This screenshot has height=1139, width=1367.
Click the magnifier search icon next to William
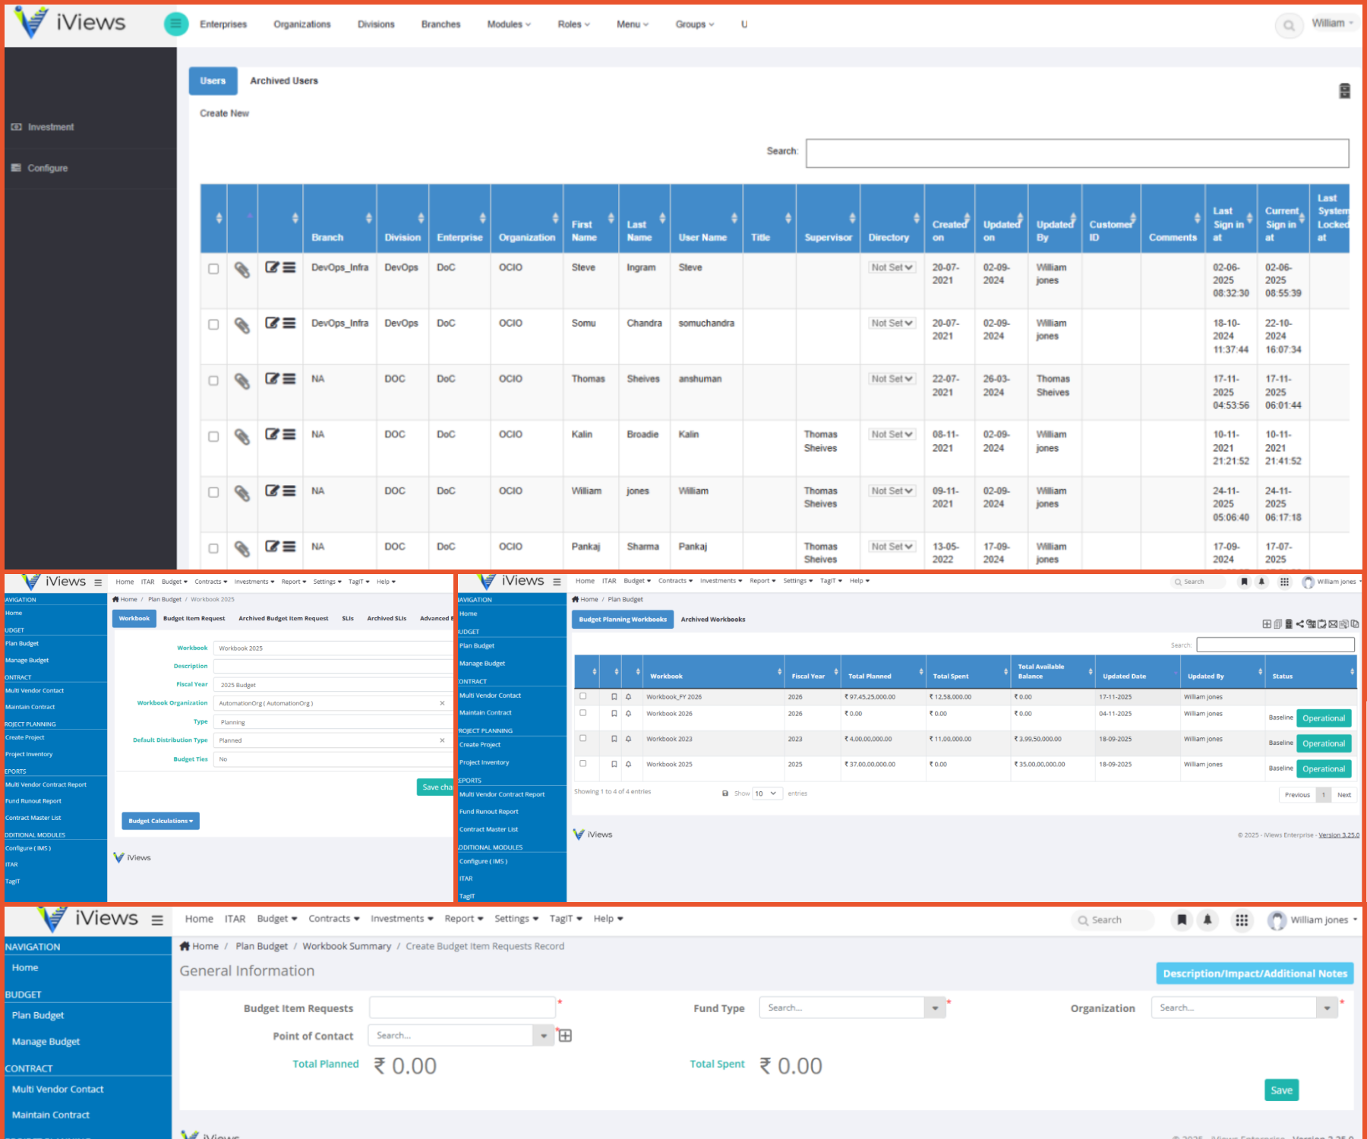1289,26
